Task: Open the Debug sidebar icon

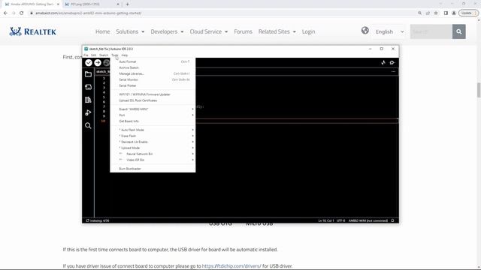Action: tap(88, 112)
